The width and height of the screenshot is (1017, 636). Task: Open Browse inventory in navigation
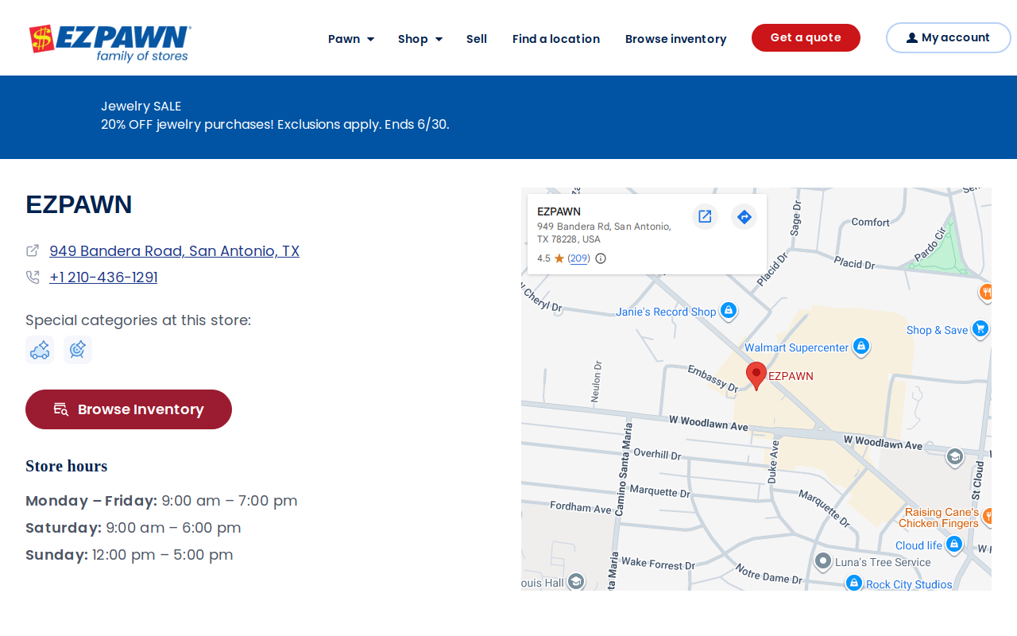[x=675, y=39]
